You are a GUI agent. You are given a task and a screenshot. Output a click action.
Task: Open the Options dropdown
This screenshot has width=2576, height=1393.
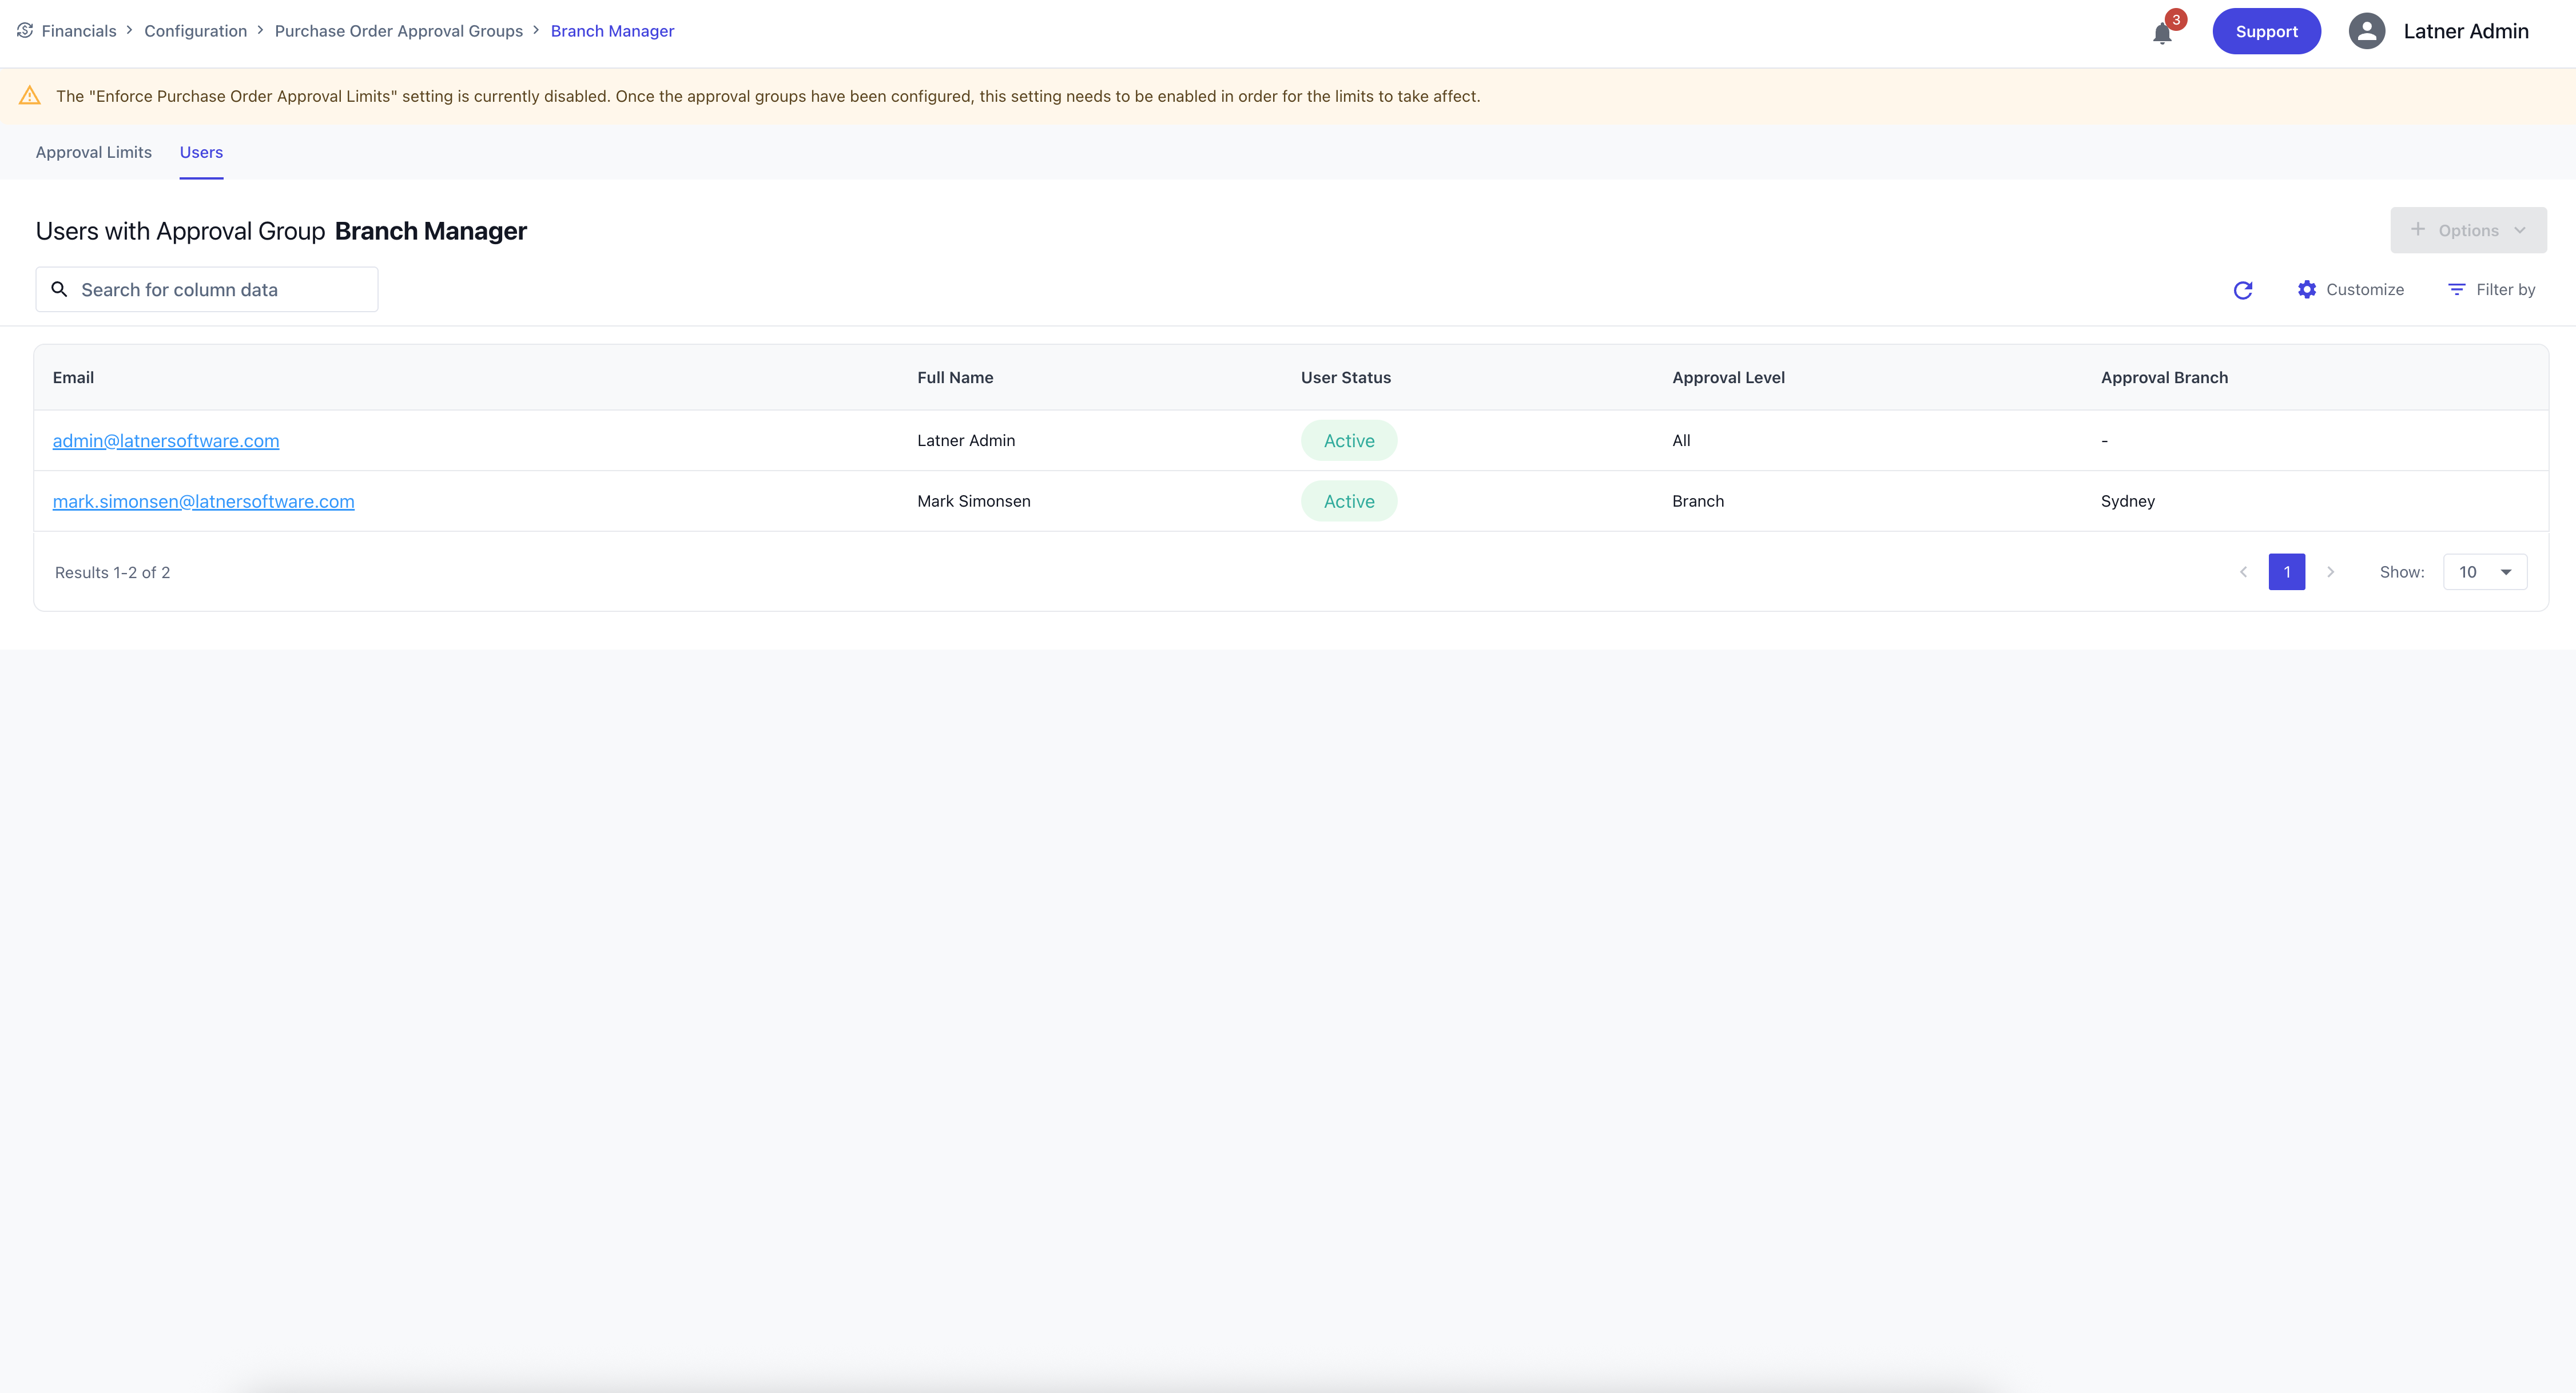(x=2468, y=230)
